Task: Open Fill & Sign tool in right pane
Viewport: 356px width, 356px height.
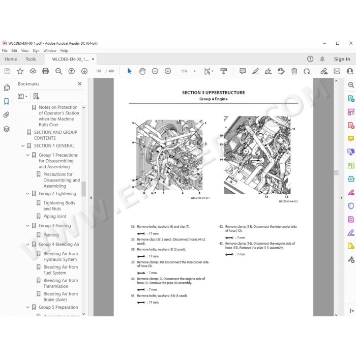Action: click(351, 233)
